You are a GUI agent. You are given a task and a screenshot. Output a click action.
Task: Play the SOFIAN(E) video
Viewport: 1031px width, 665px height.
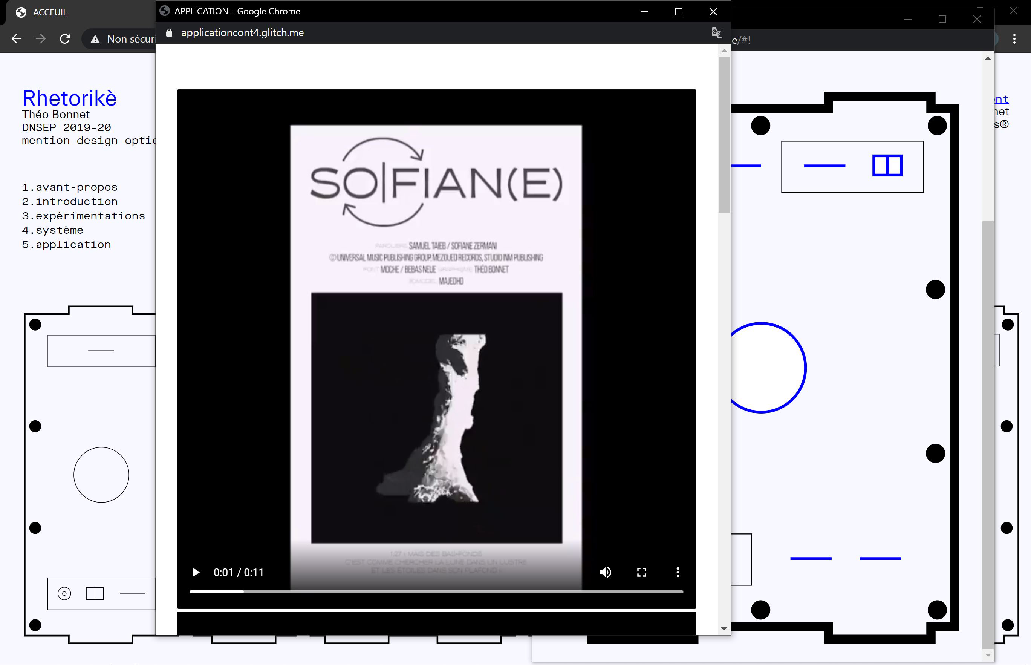[x=196, y=572]
